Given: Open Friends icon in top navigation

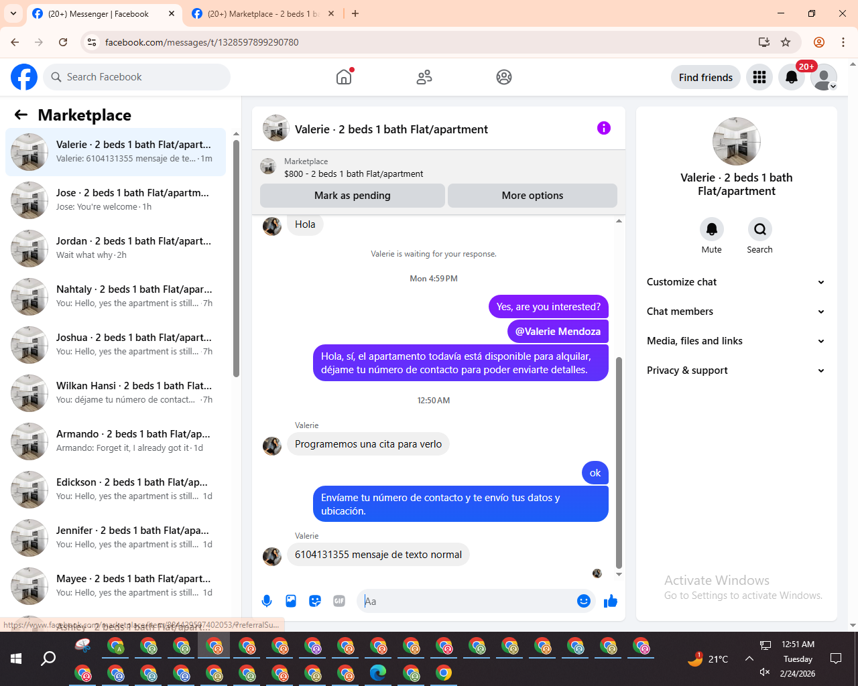Looking at the screenshot, I should point(424,77).
